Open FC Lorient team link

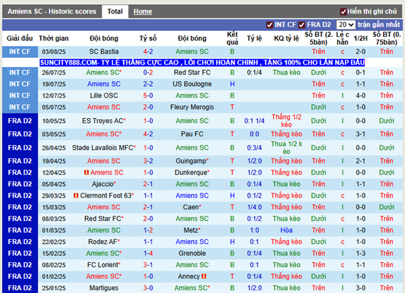pyautogui.click(x=102, y=265)
